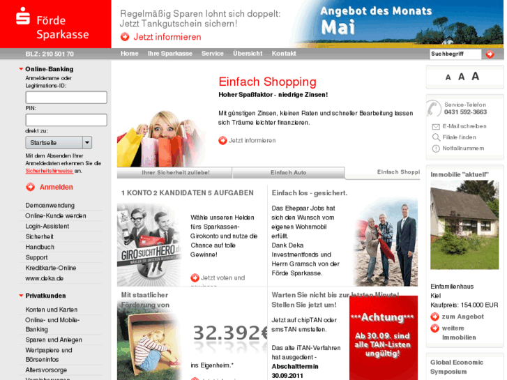This screenshot has height=380, width=507.
Task: Open the www.deka.de link
Action: (x=45, y=278)
